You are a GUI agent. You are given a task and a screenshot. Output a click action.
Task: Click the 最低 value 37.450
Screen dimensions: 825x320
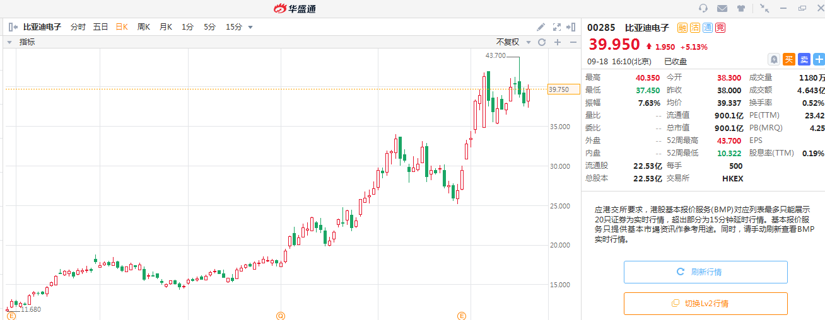[x=648, y=90]
